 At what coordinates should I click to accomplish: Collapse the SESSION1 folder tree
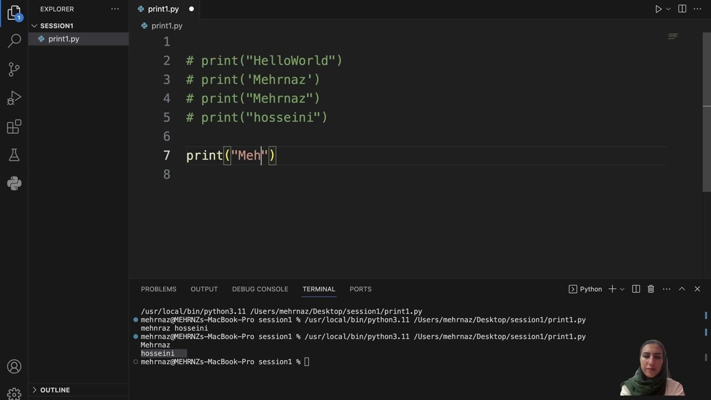(x=34, y=26)
